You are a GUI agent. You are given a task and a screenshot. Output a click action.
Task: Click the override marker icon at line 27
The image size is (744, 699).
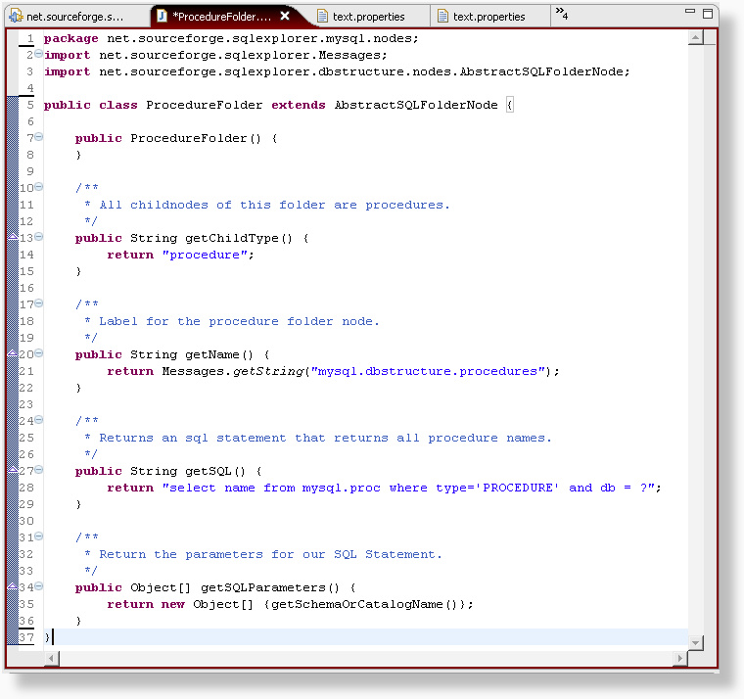(x=13, y=470)
